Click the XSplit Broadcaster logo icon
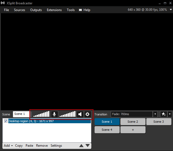The width and height of the screenshot is (173, 151). 3,3
